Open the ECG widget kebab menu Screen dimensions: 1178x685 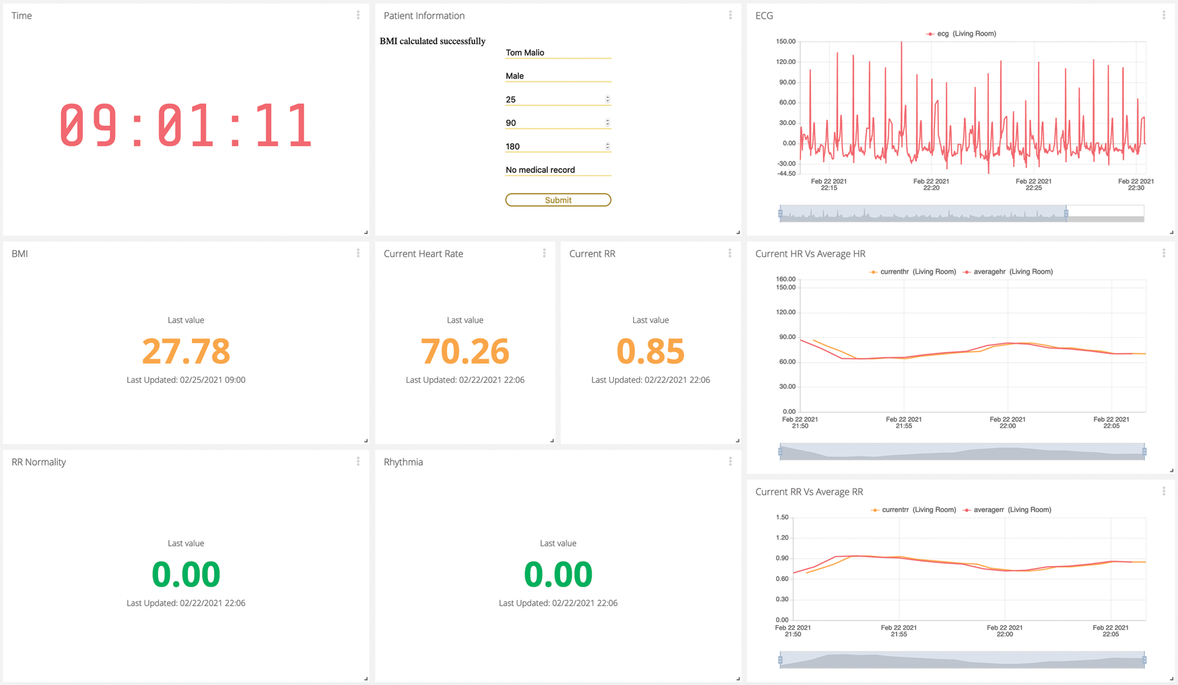1164,15
